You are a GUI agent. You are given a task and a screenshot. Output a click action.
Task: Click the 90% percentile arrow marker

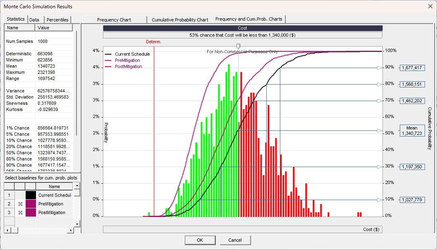click(x=380, y=68)
